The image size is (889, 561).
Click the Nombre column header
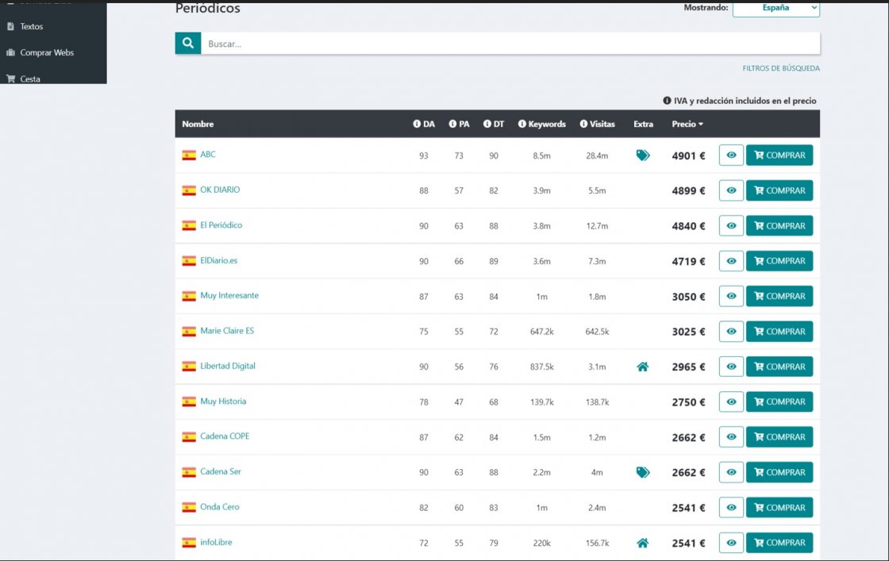click(198, 124)
